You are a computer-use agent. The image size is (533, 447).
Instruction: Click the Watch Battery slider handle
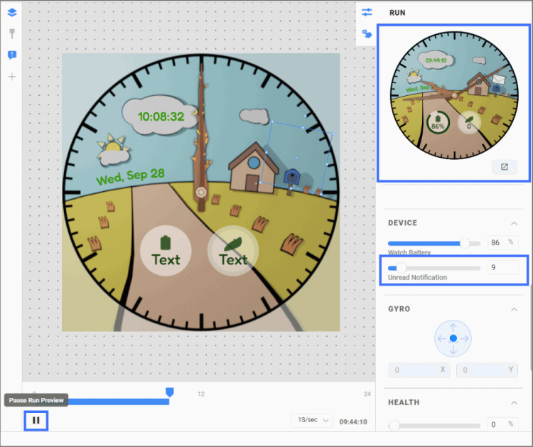tap(465, 242)
